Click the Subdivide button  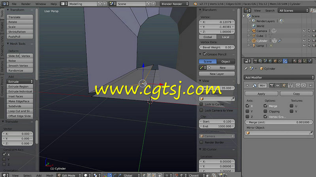pos(20,106)
